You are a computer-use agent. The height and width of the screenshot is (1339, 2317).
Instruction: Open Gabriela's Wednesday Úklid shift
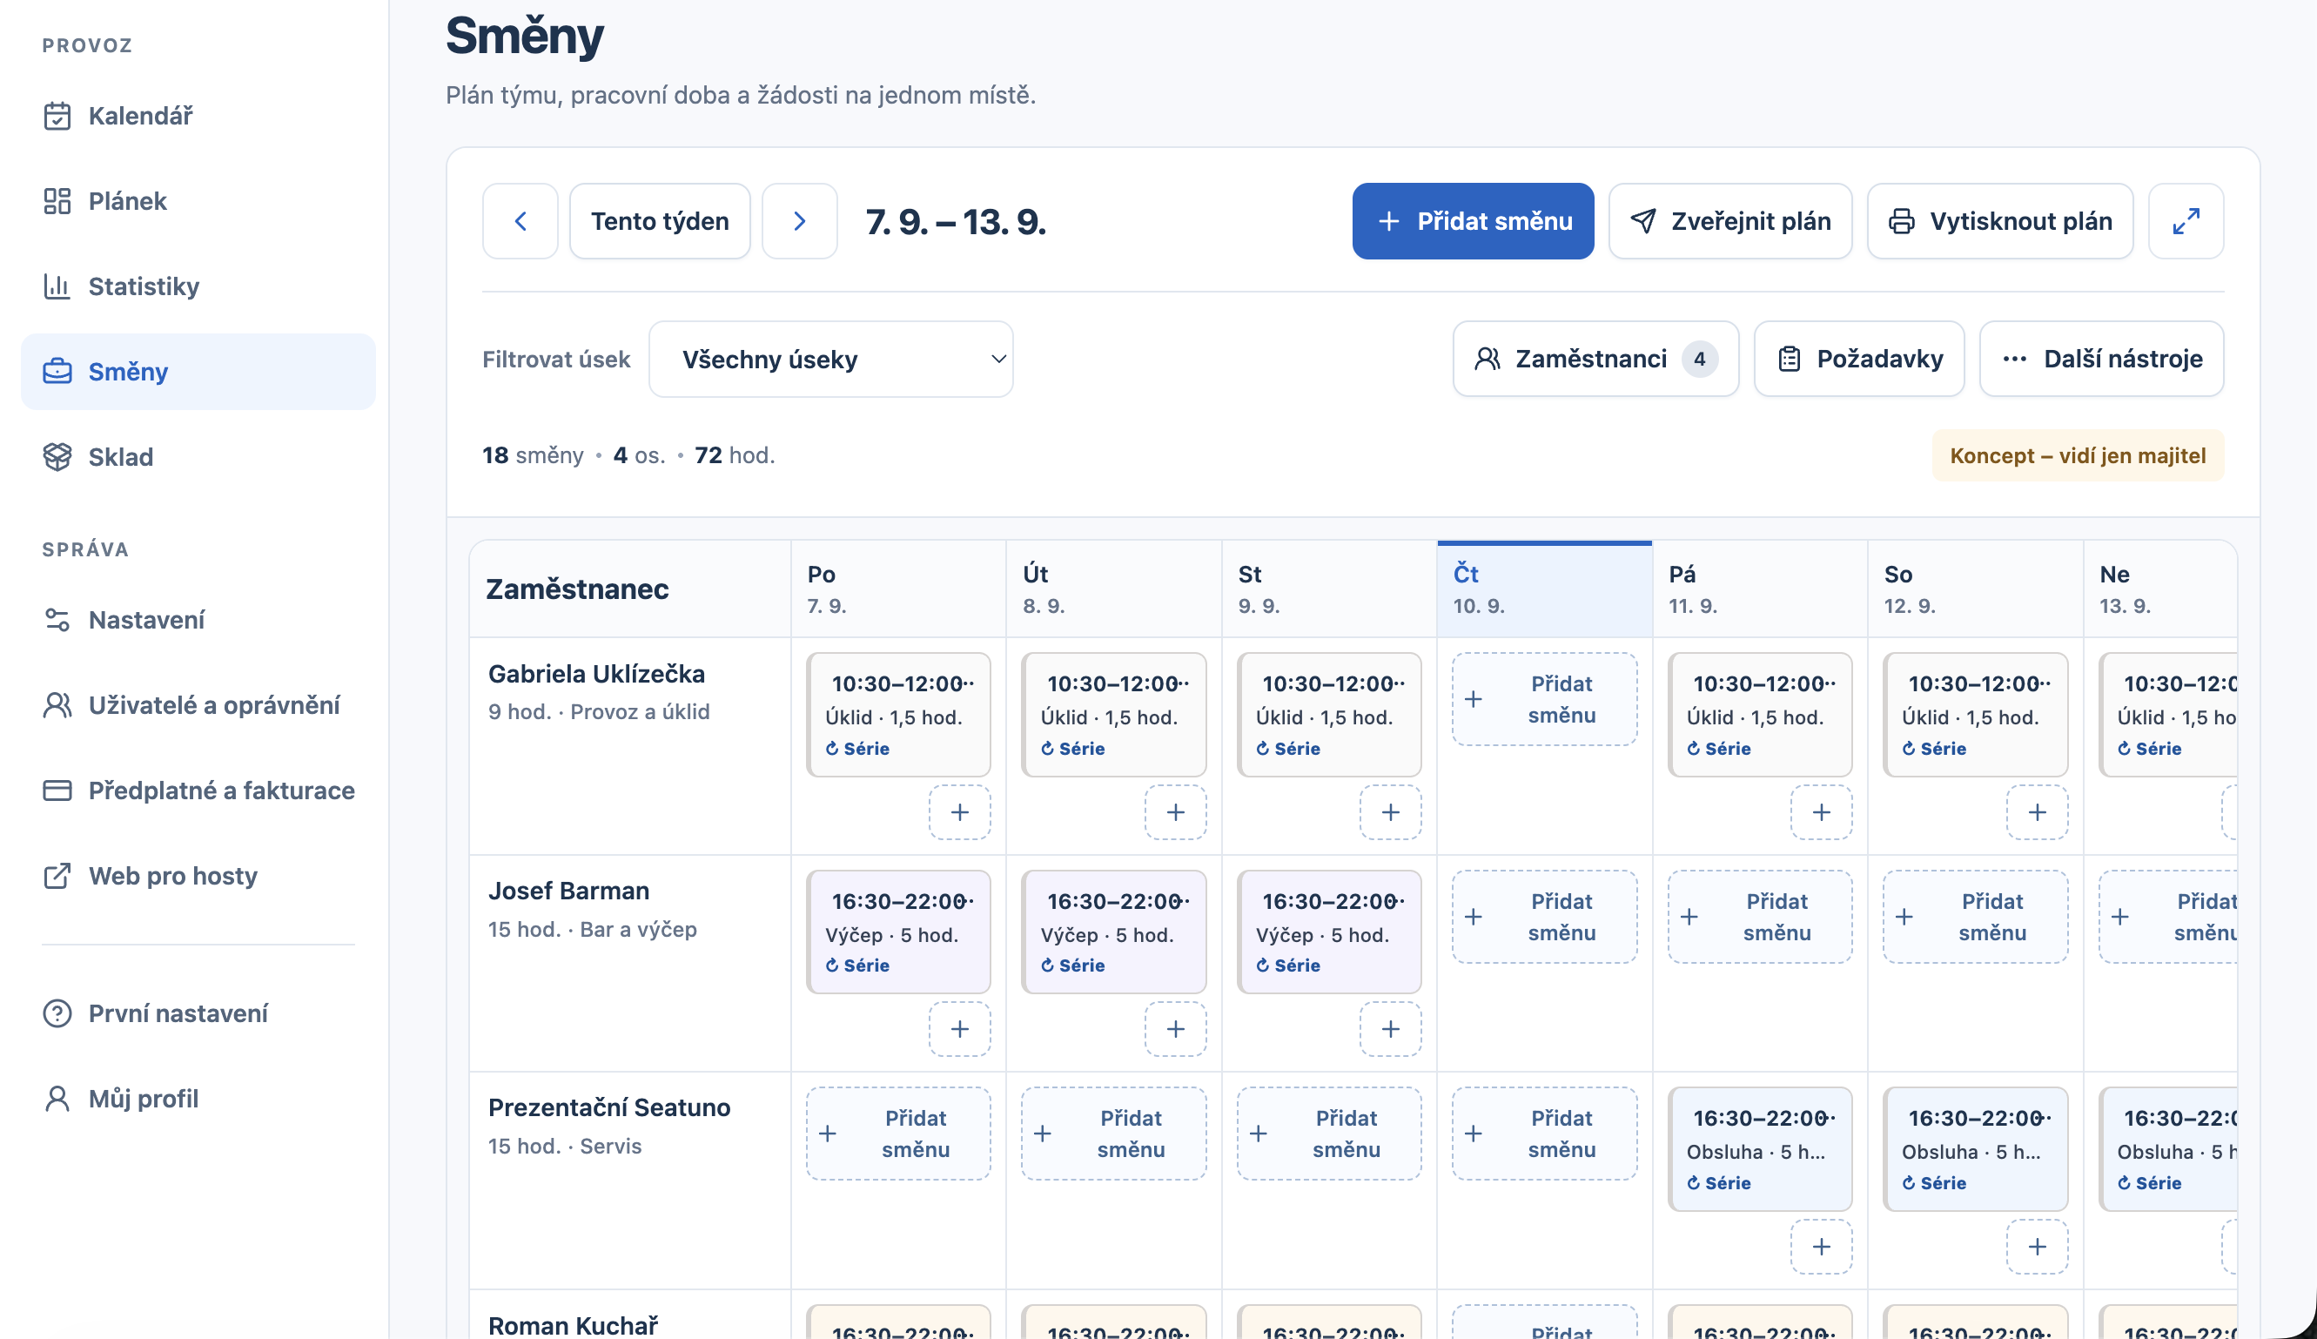[x=1328, y=715]
